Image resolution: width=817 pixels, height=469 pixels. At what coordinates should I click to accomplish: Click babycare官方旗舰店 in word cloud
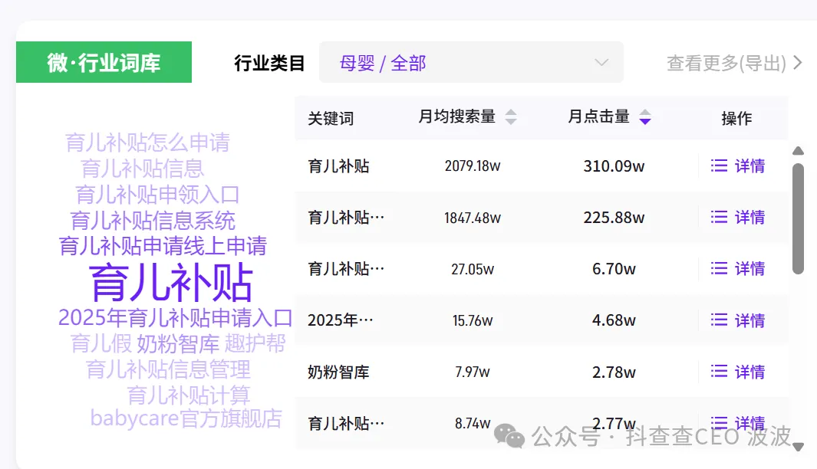pos(186,418)
